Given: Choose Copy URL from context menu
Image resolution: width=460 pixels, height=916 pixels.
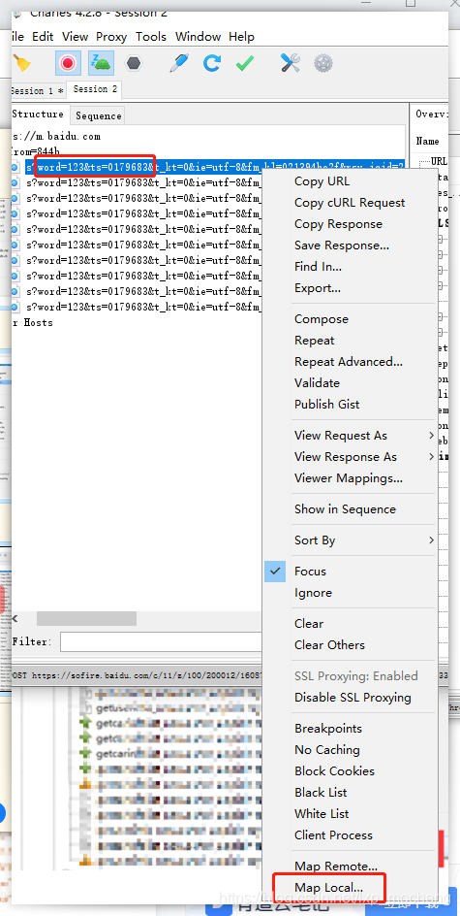Looking at the screenshot, I should (x=322, y=181).
